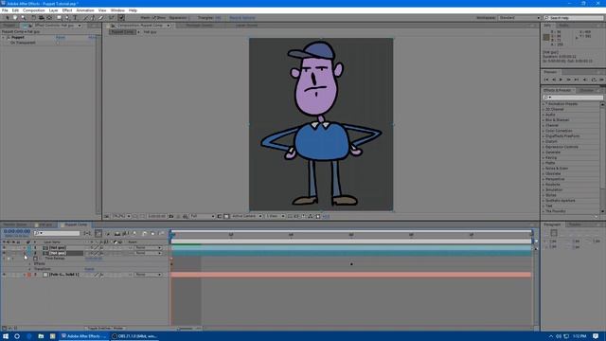Select the Brush tool
The image size is (606, 341).
click(x=85, y=18)
